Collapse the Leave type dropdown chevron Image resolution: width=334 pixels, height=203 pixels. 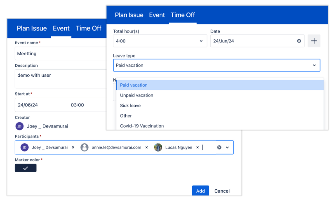pyautogui.click(x=314, y=65)
